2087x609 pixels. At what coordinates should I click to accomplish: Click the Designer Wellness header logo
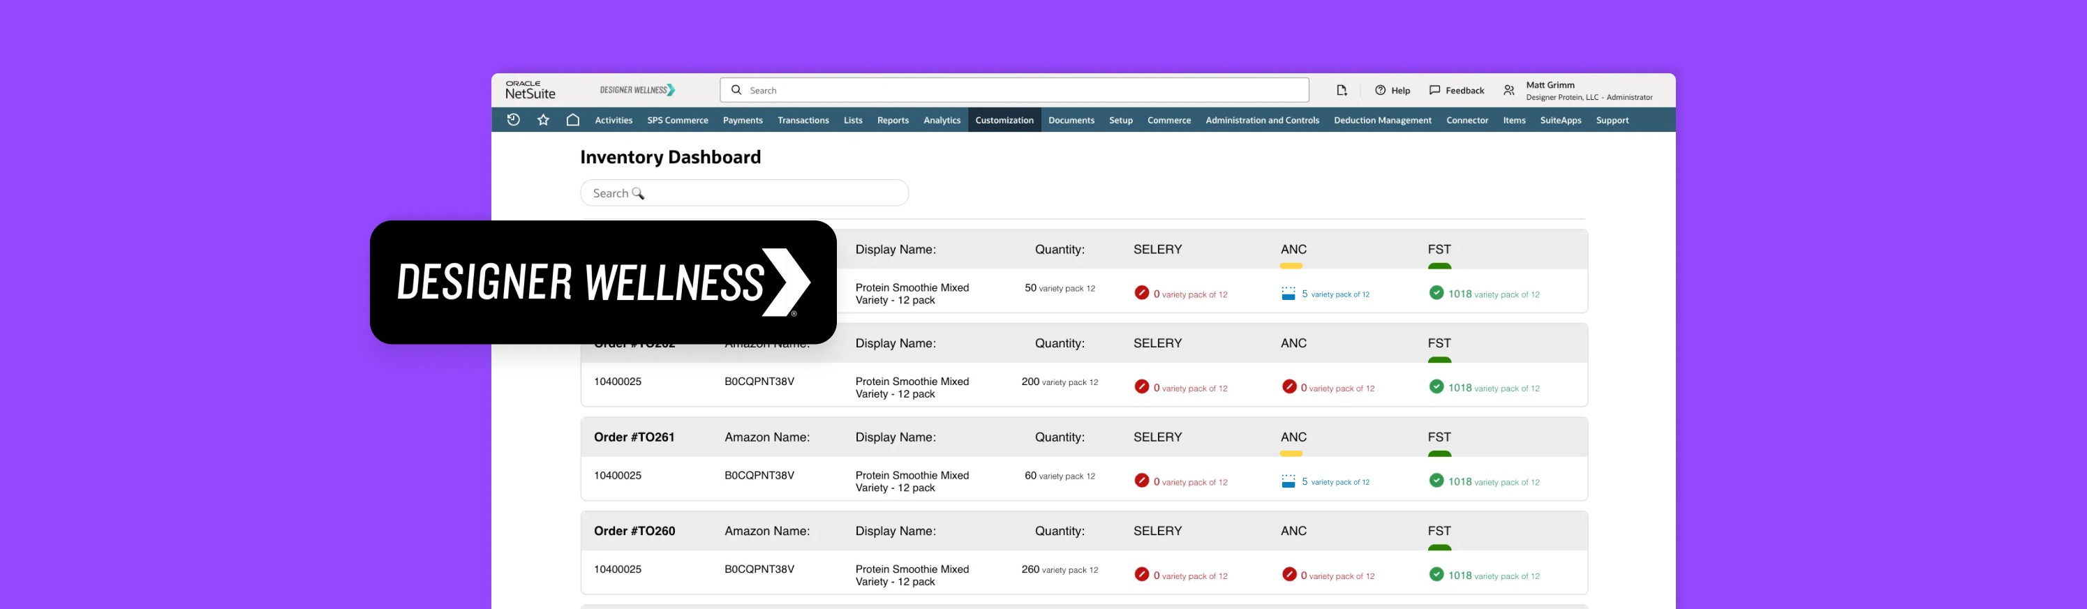click(637, 90)
